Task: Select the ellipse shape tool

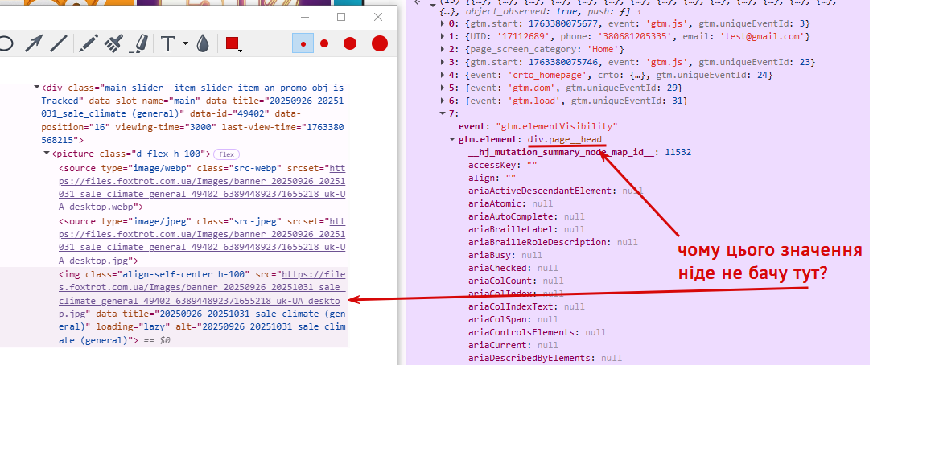Action: pos(6,43)
